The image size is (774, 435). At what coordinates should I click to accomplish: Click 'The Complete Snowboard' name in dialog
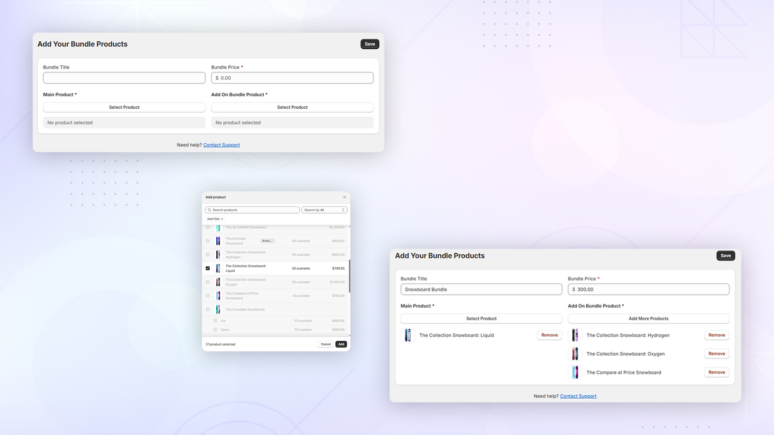point(245,309)
